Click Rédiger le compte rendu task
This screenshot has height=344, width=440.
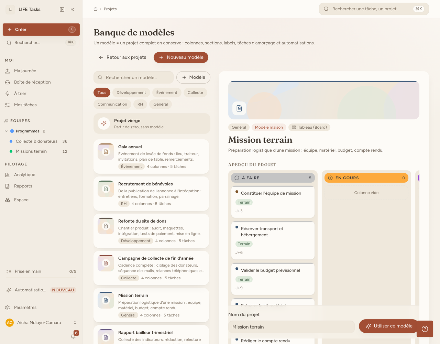[265, 341]
